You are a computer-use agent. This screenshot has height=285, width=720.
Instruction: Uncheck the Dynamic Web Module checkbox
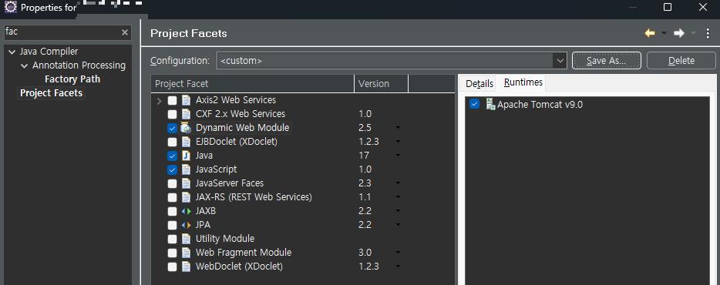pos(172,128)
